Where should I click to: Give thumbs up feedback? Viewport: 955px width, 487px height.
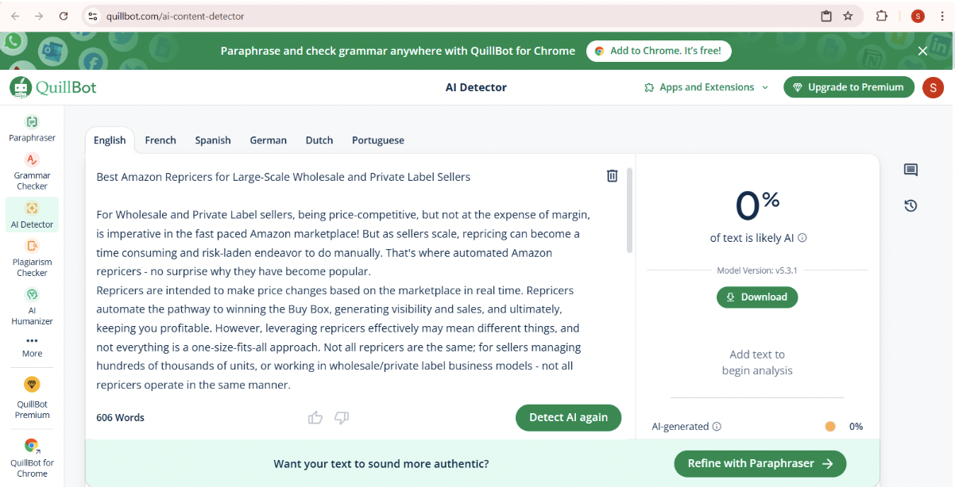coord(315,417)
